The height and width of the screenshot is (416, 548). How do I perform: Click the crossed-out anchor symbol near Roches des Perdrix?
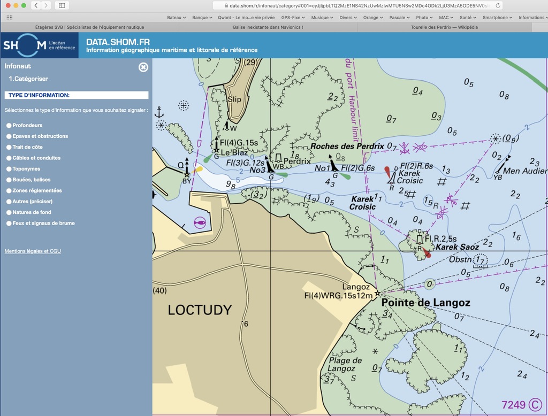tap(405, 148)
